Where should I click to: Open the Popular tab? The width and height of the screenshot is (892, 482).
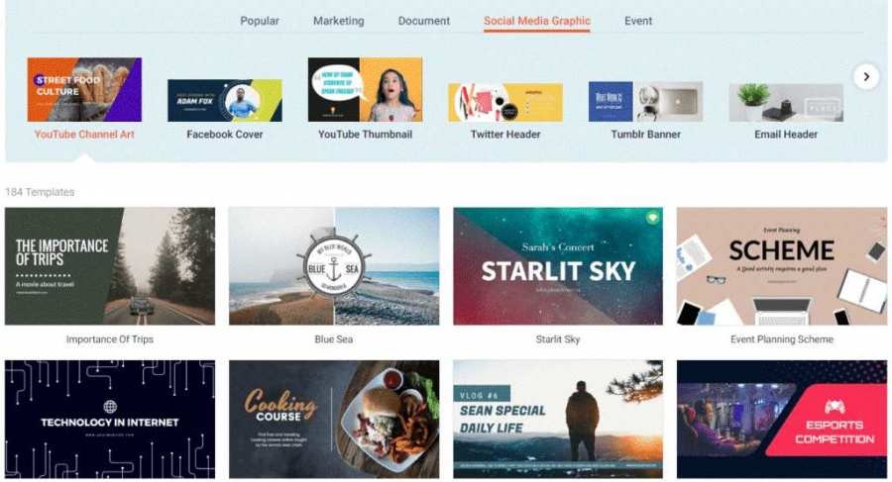pyautogui.click(x=260, y=21)
